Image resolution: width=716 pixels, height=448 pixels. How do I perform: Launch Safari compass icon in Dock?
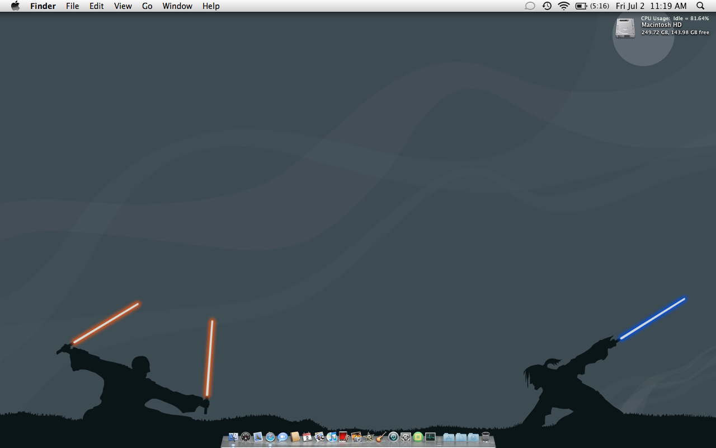coord(270,437)
